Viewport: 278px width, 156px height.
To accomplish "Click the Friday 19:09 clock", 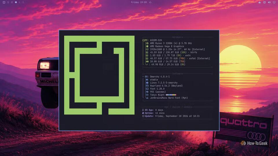I will click(139, 2).
